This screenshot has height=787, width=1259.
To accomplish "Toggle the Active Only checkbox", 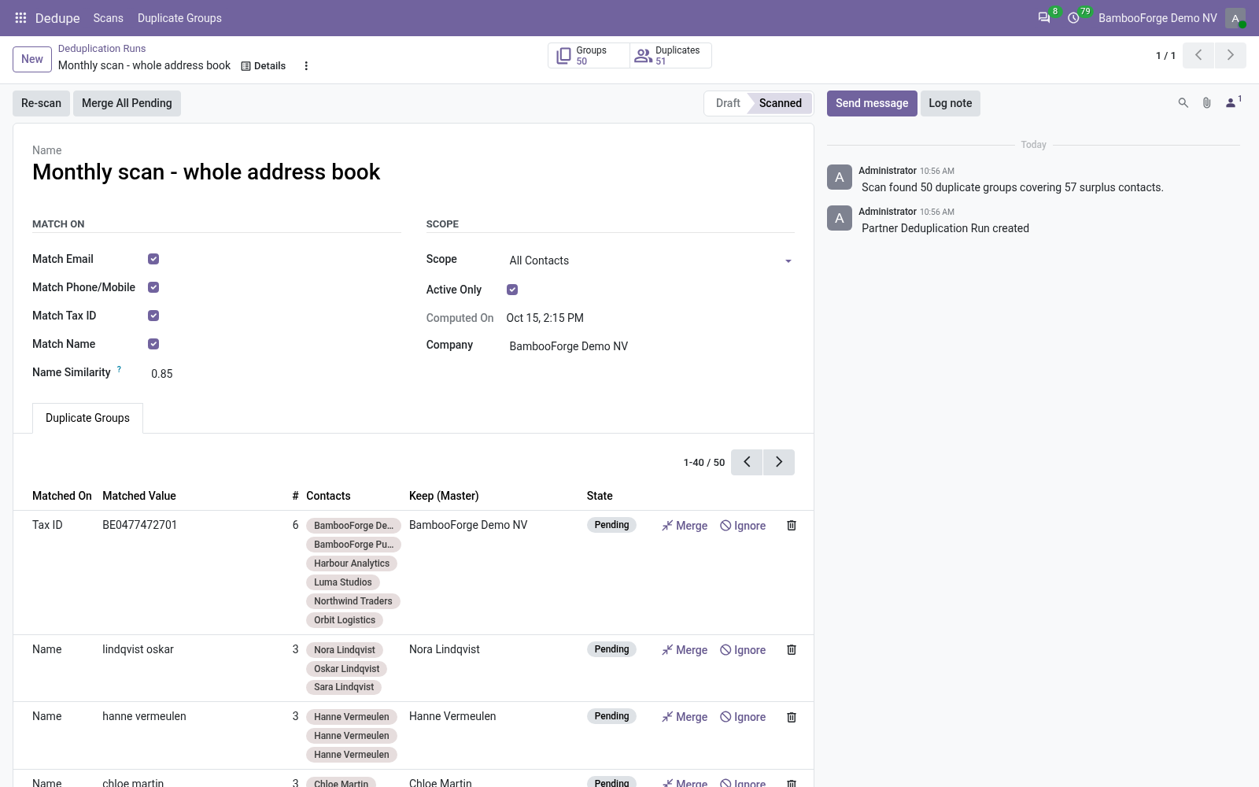I will point(512,290).
